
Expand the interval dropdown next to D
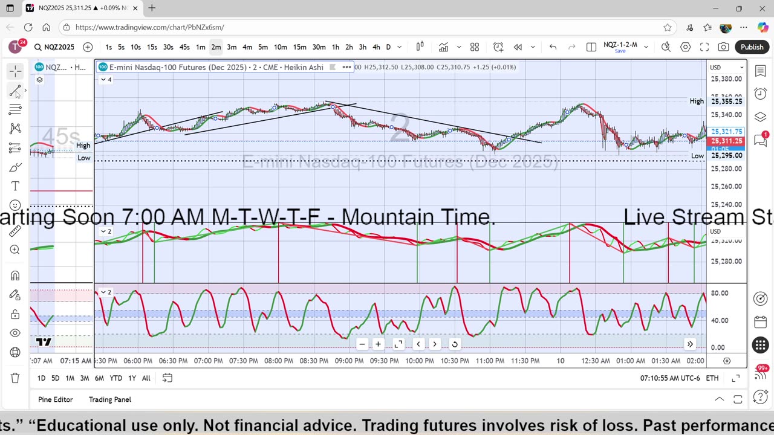(x=399, y=47)
